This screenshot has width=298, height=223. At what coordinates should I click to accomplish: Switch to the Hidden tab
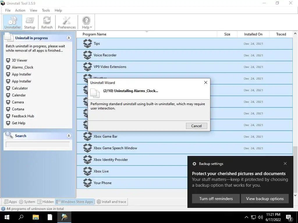pyautogui.click(x=45, y=202)
